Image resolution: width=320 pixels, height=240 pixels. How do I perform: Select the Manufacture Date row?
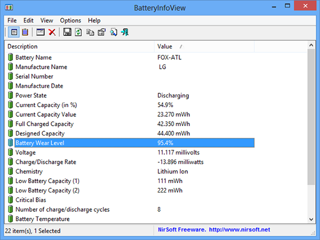[130, 86]
